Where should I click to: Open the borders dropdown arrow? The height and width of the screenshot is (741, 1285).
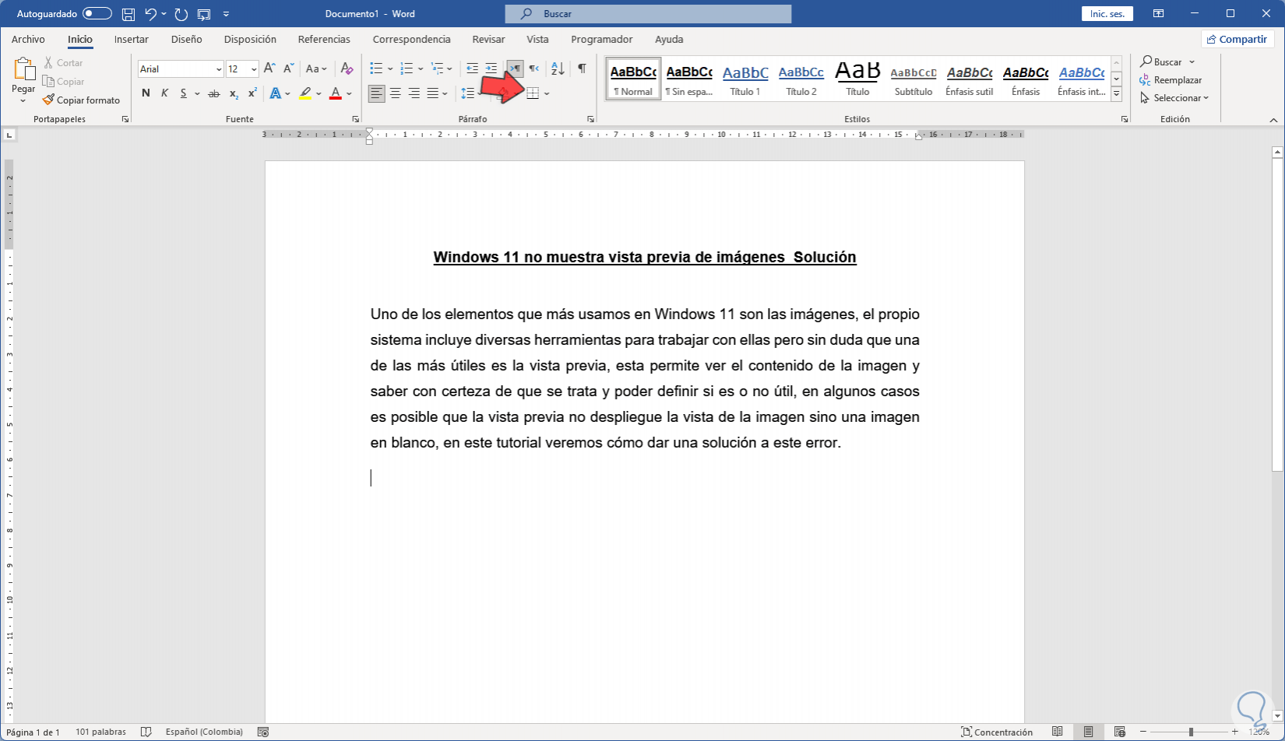[x=547, y=93]
